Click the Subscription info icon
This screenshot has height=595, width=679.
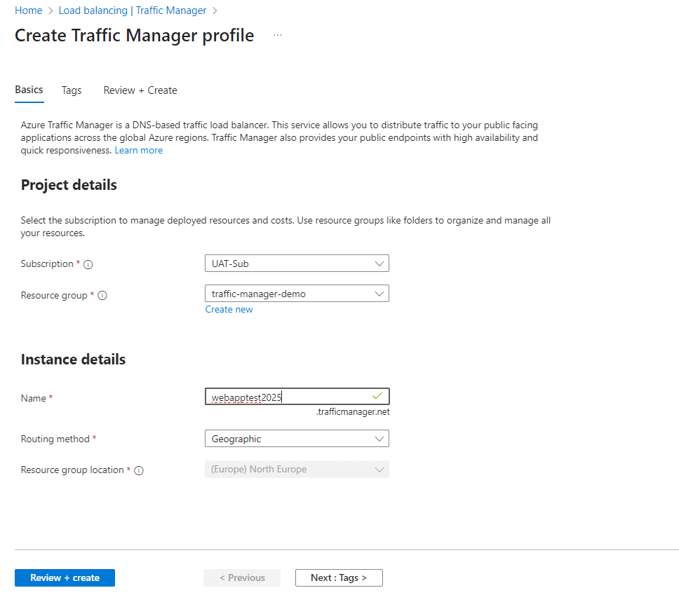(x=88, y=264)
